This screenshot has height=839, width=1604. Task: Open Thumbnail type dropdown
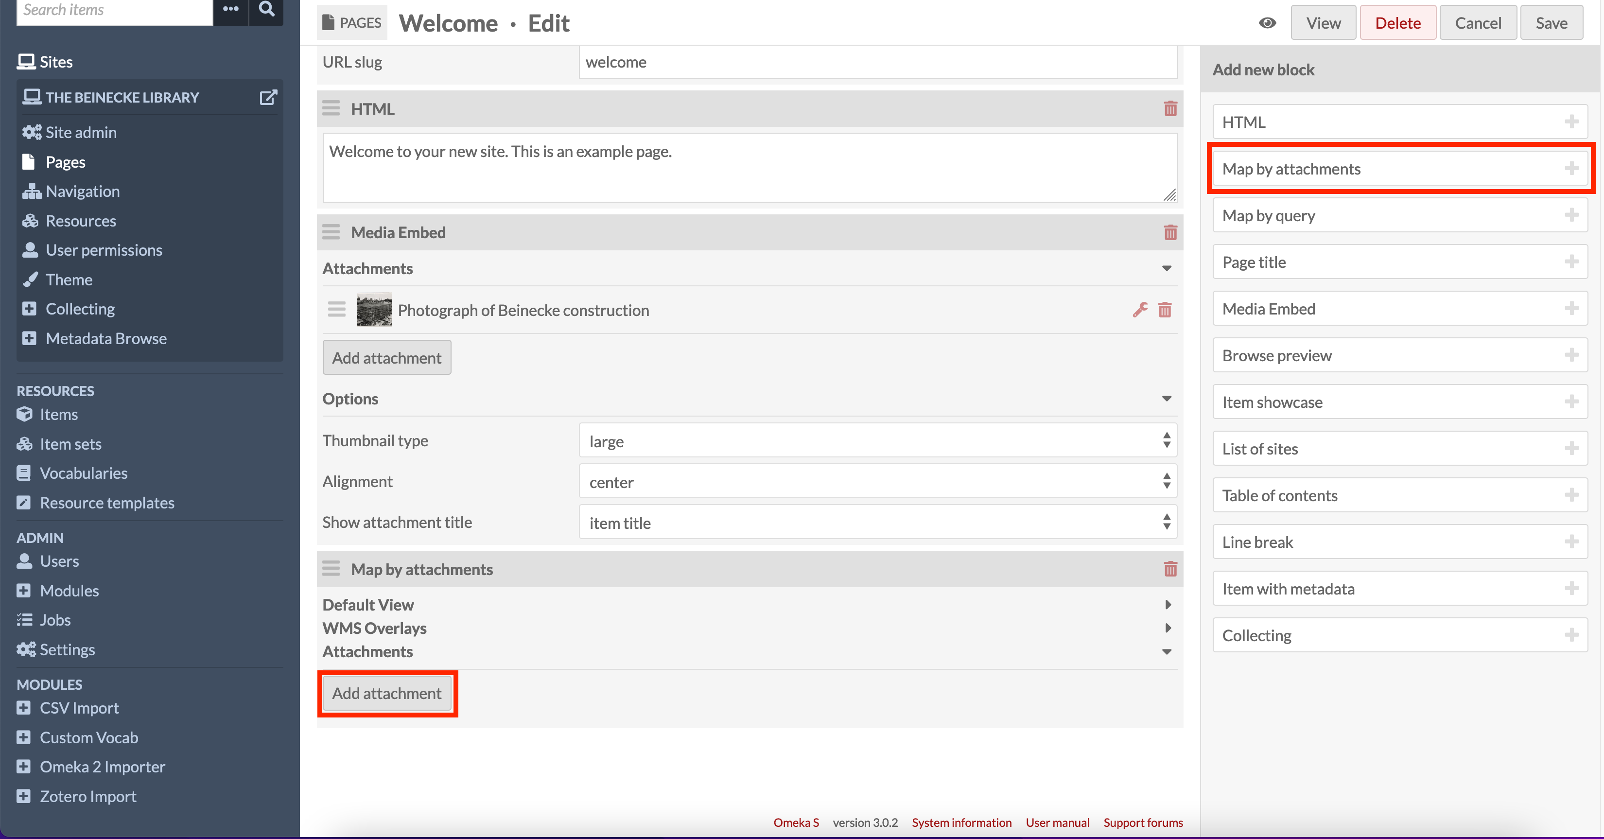pyautogui.click(x=877, y=441)
